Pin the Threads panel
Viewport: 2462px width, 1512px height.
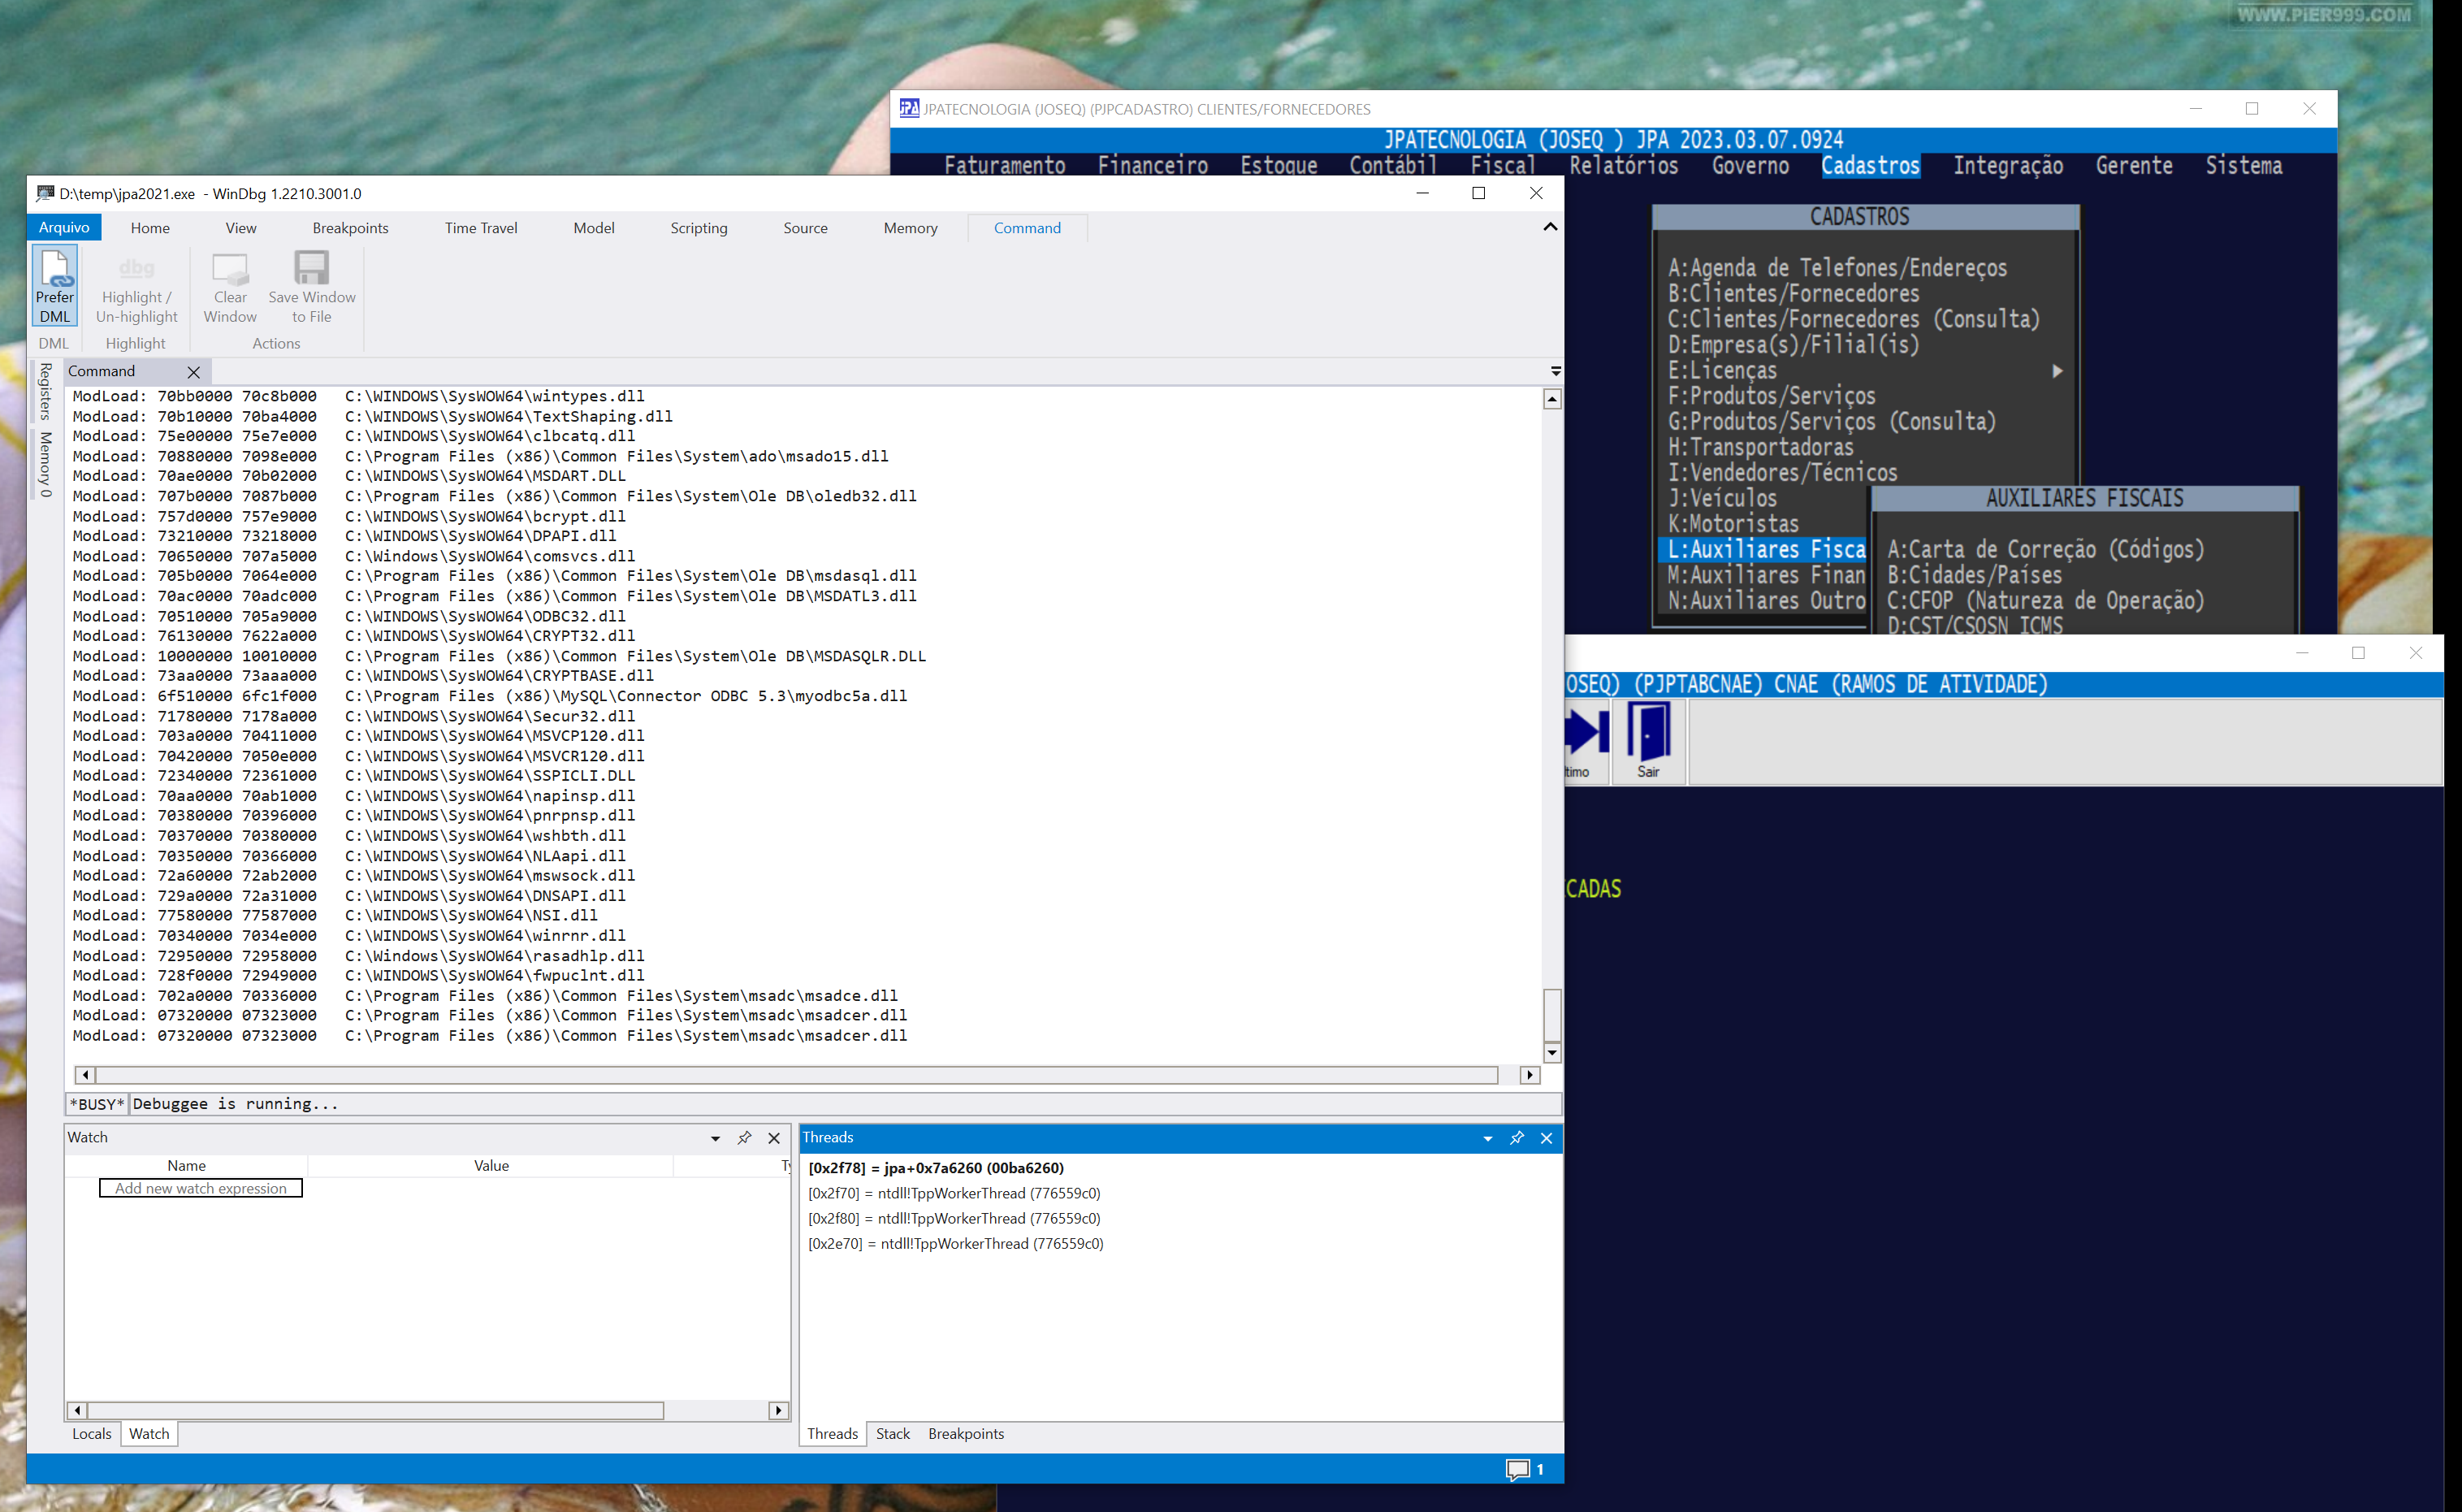(1517, 1138)
